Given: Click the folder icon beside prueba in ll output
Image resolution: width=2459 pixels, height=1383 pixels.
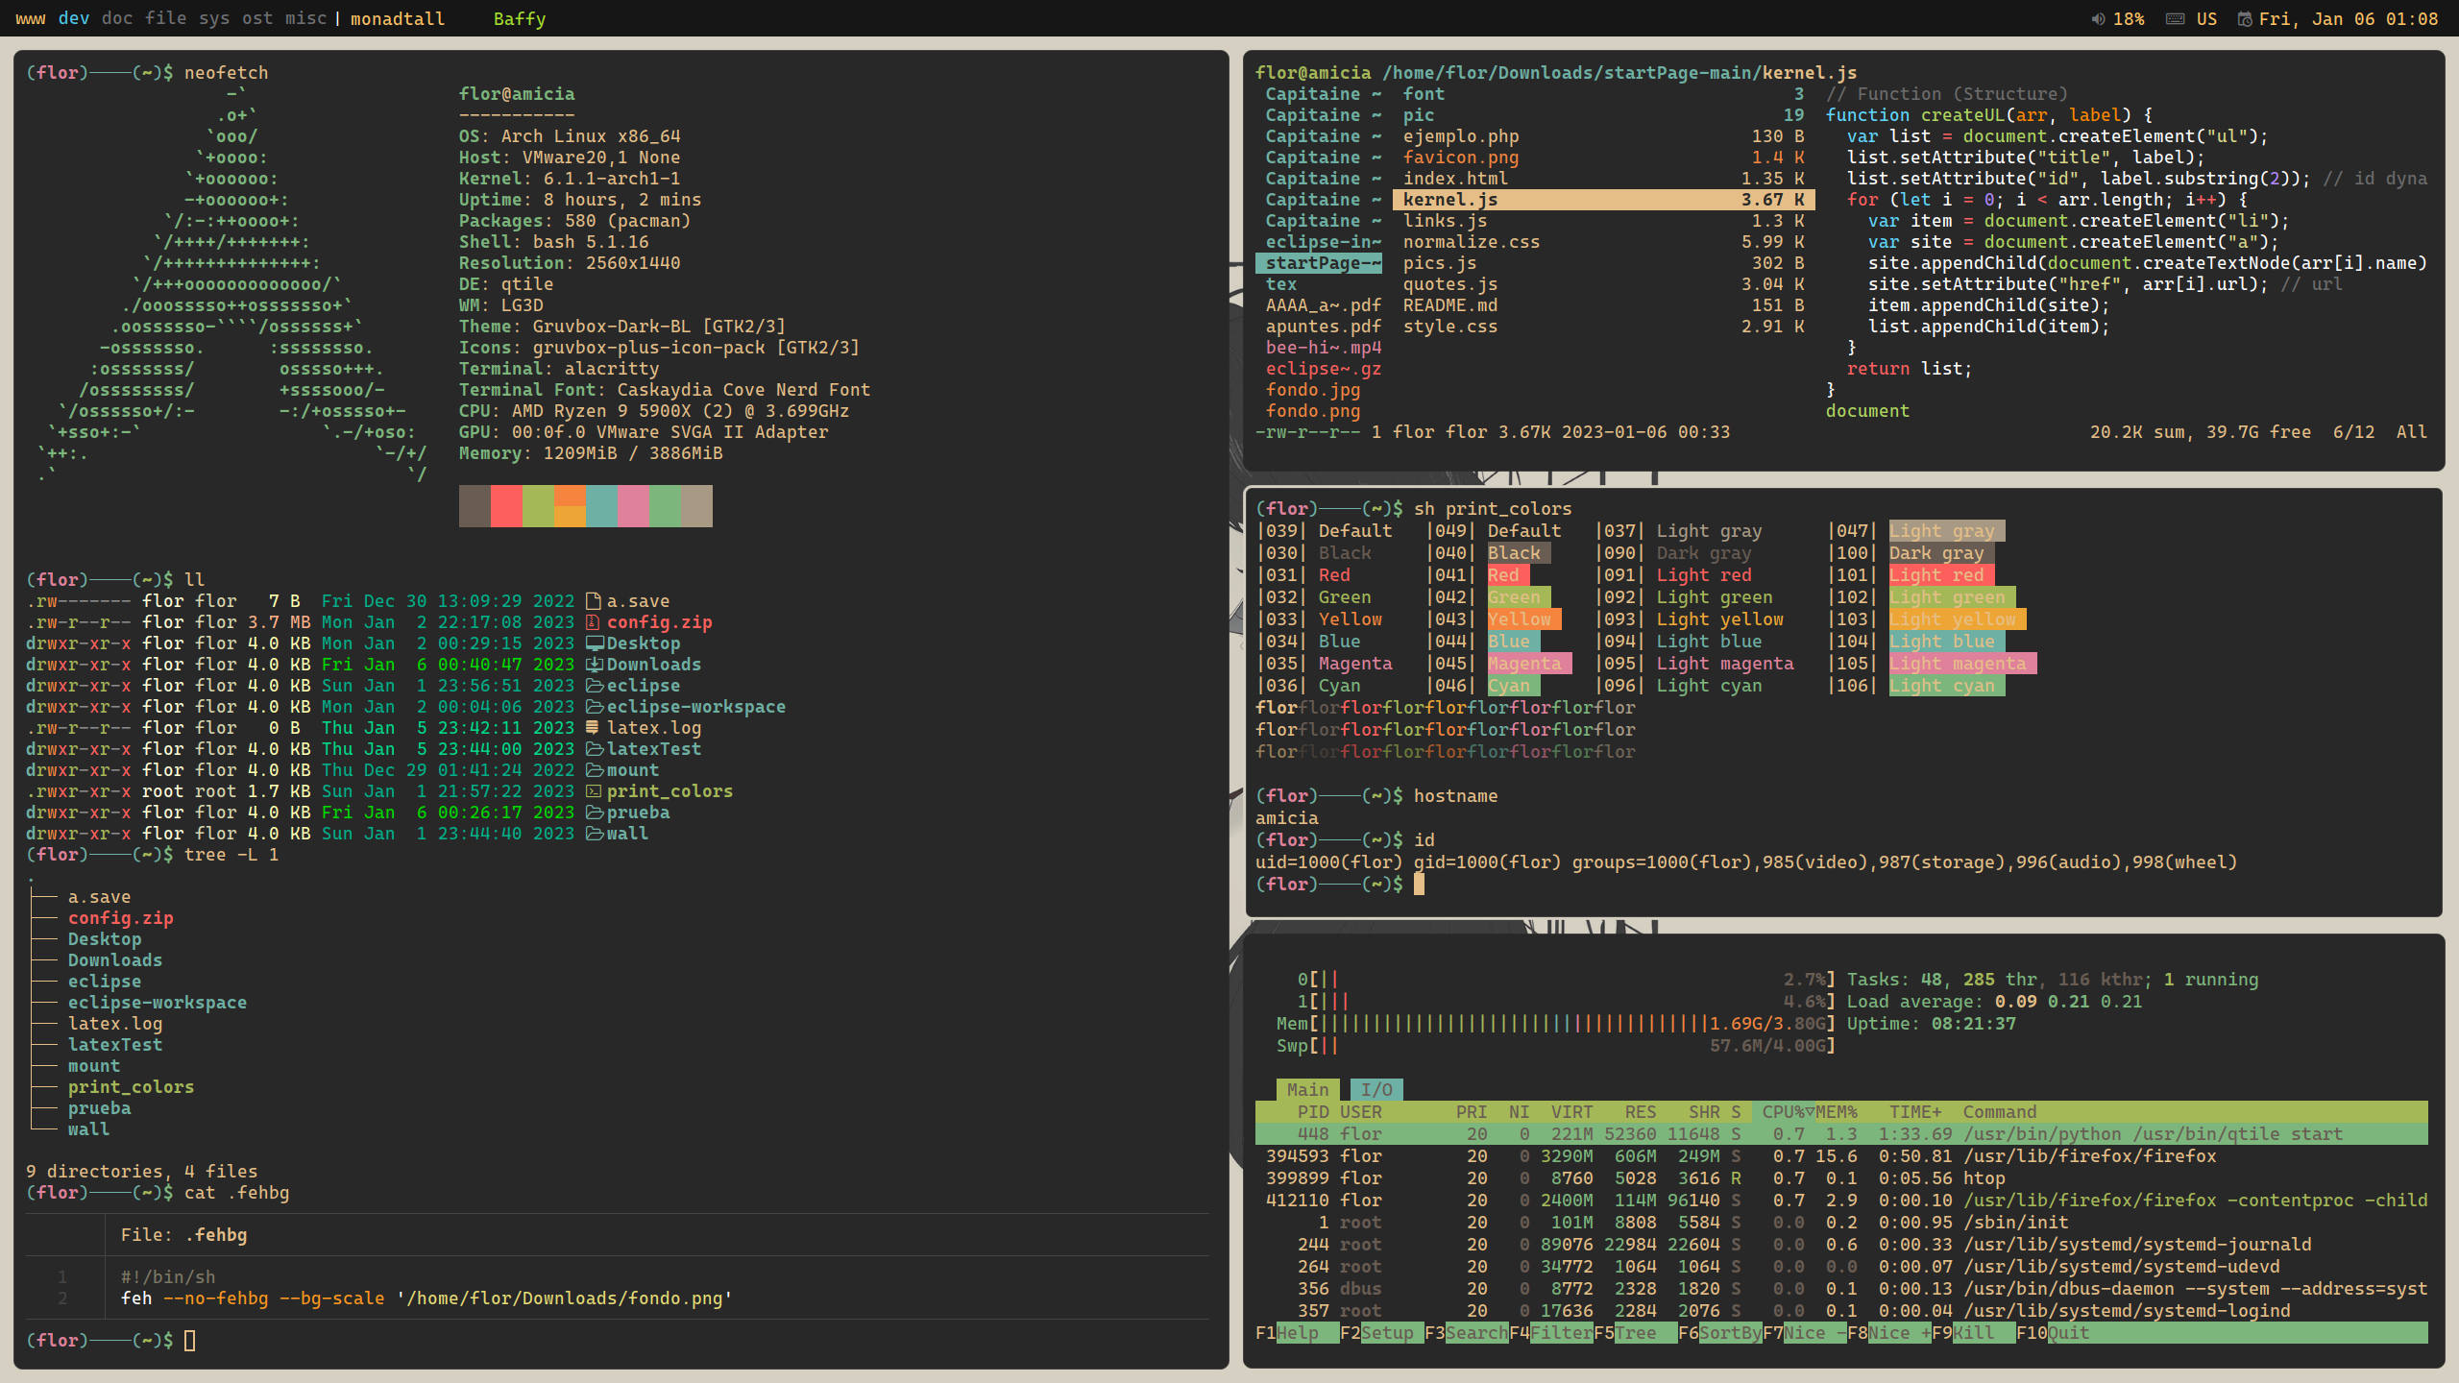Looking at the screenshot, I should tap(595, 813).
